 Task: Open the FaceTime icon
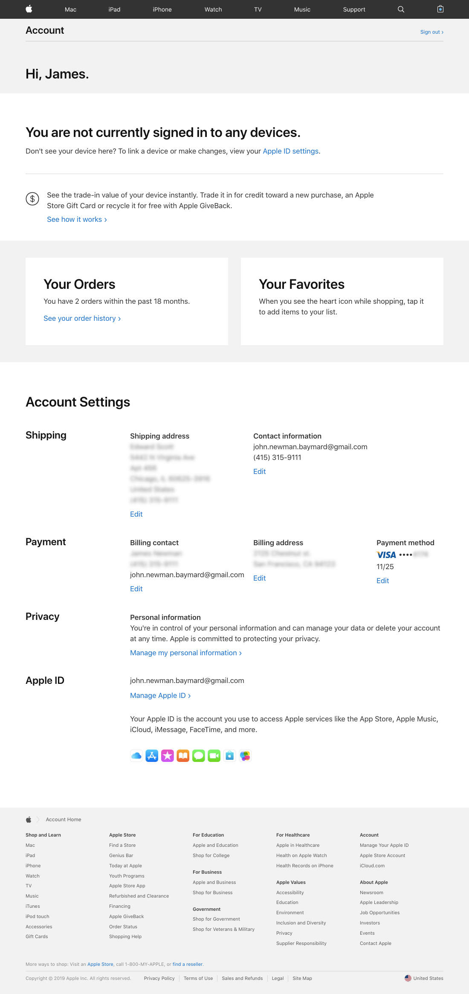point(214,756)
